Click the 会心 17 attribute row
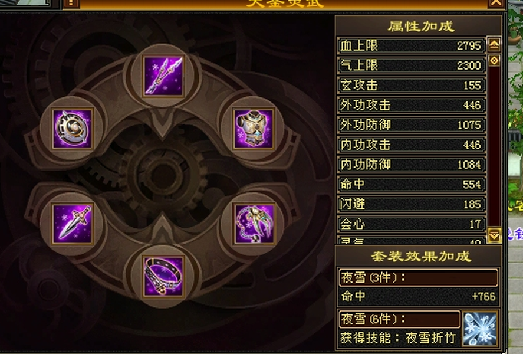 coord(411,224)
